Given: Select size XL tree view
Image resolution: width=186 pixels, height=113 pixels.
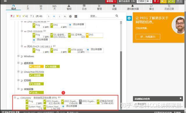Looking at the screenshot, I should click(65, 16).
